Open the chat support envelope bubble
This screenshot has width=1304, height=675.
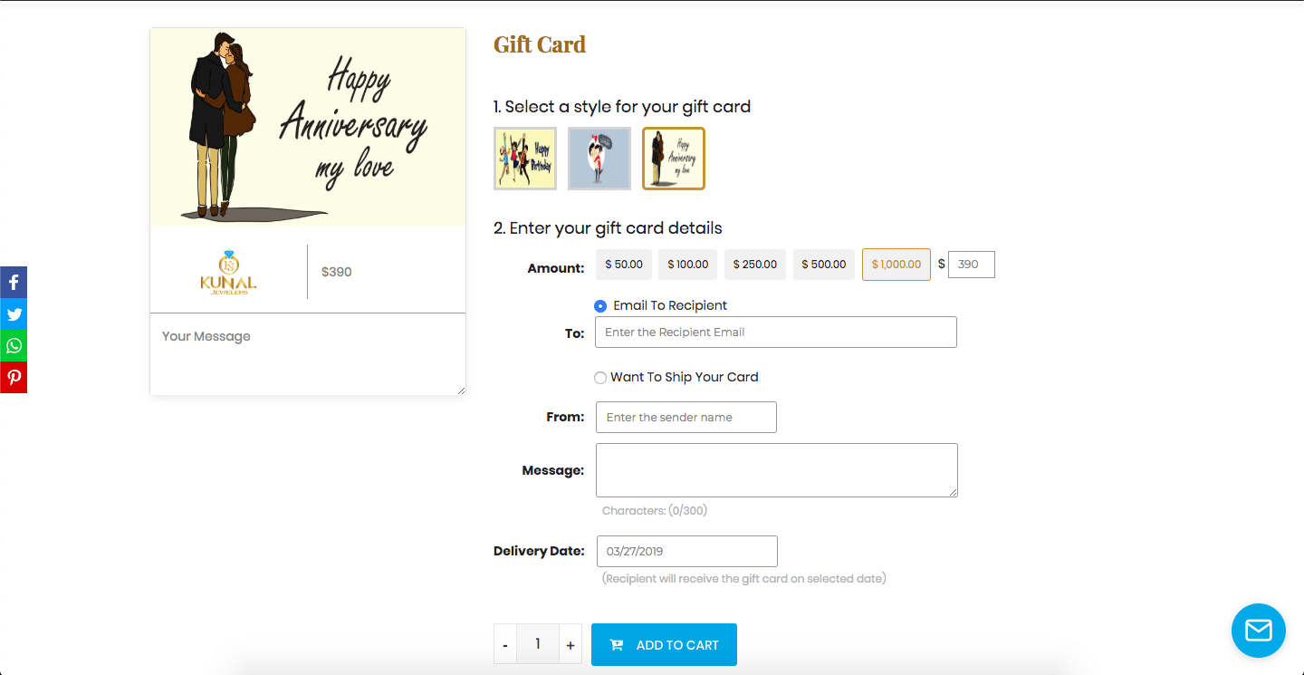[x=1258, y=630]
